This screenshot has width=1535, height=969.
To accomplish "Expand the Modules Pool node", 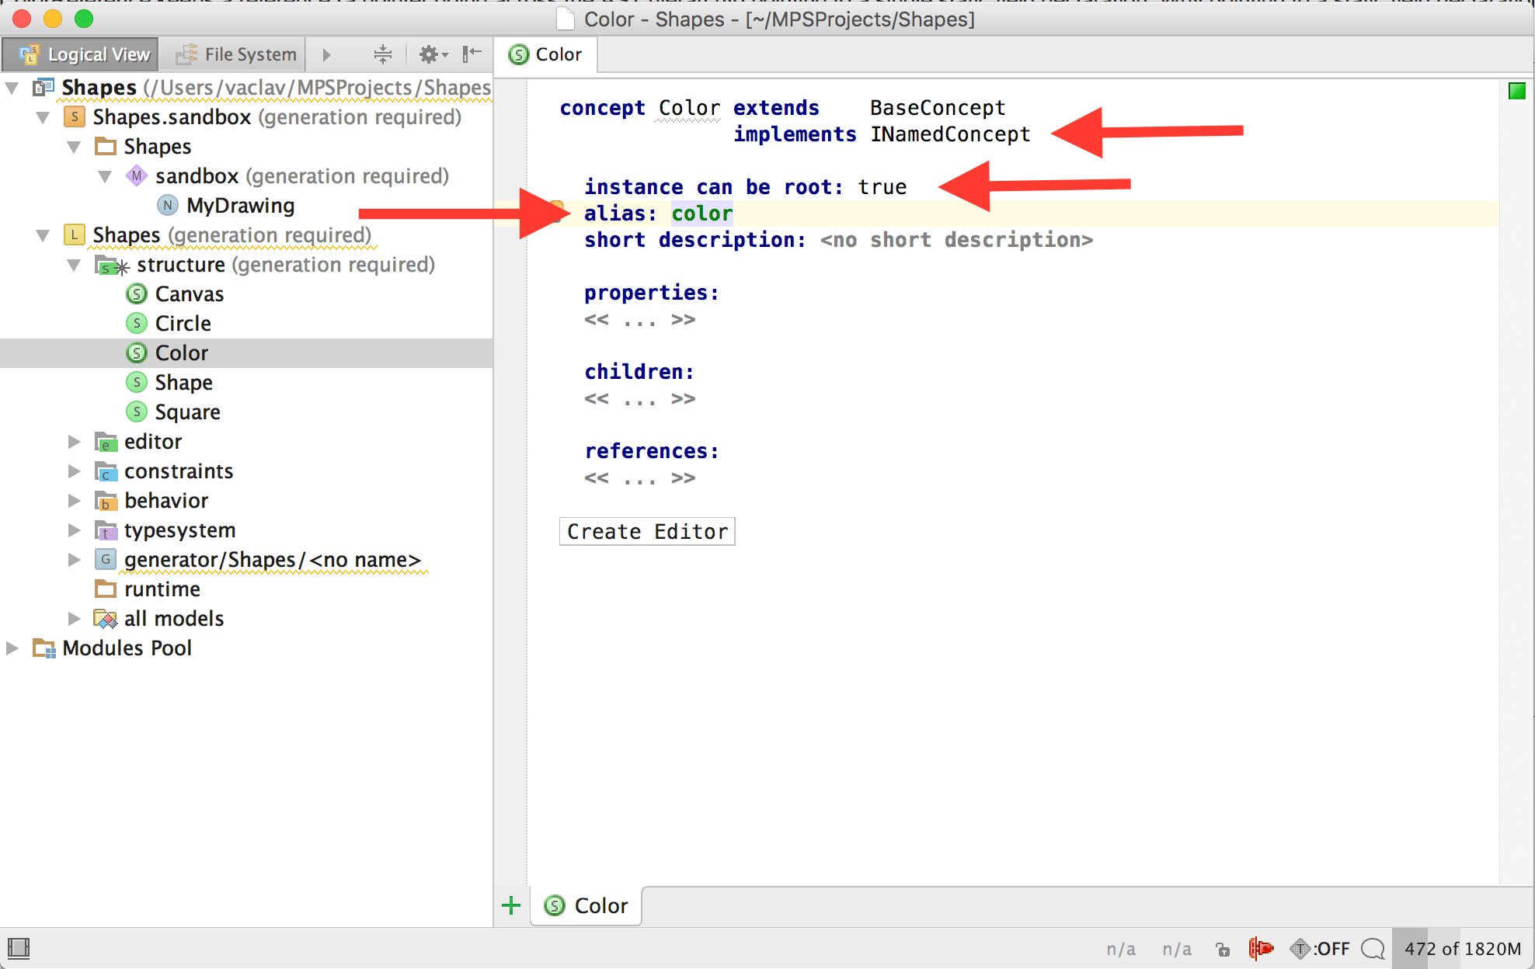I will pyautogui.click(x=12, y=648).
